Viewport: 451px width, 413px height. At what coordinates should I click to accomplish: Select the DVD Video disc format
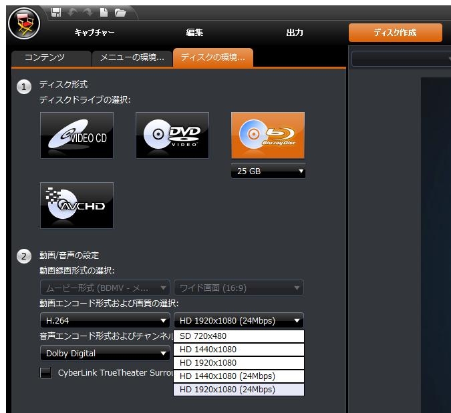tap(172, 135)
